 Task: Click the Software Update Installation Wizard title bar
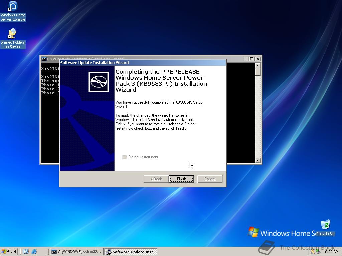click(143, 63)
